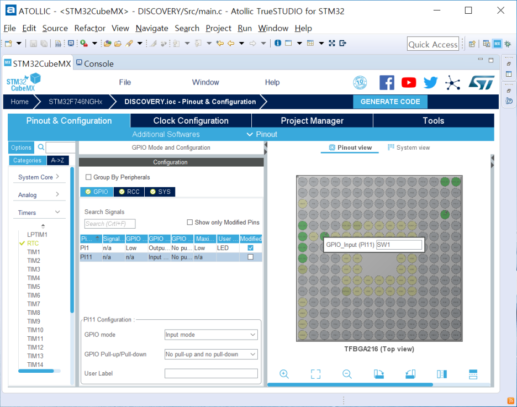Viewport: 517px width, 407px height.
Task: Enable Group By Peripherals checkbox
Action: pyautogui.click(x=88, y=177)
